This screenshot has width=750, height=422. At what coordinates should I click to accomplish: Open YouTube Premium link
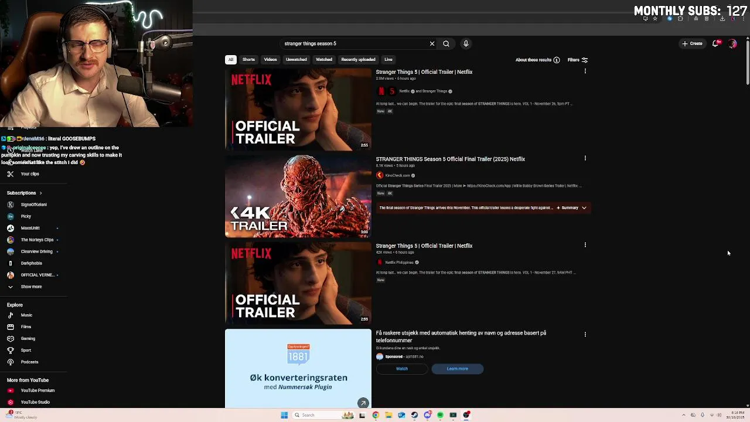(37, 390)
